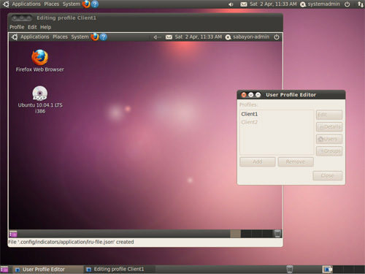The height and width of the screenshot is (274, 365).
Task: Select the Ubuntu 10.04.1 LTS DVD desktop icon
Action: coord(40,100)
